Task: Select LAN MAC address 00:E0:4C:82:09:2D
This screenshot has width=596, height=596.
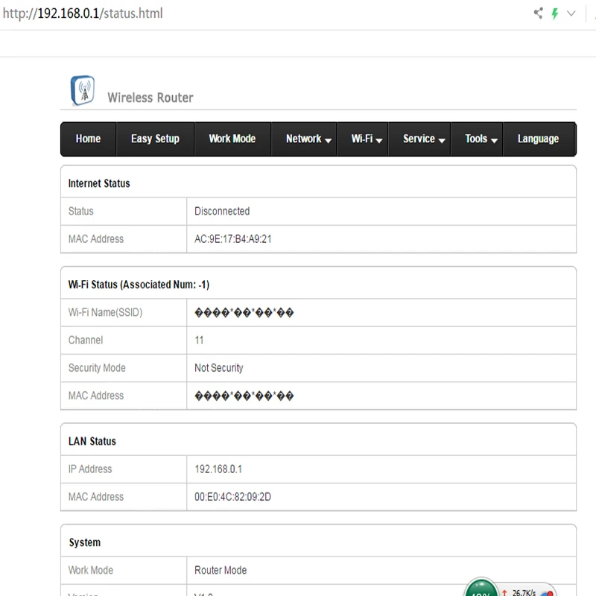Action: (232, 497)
